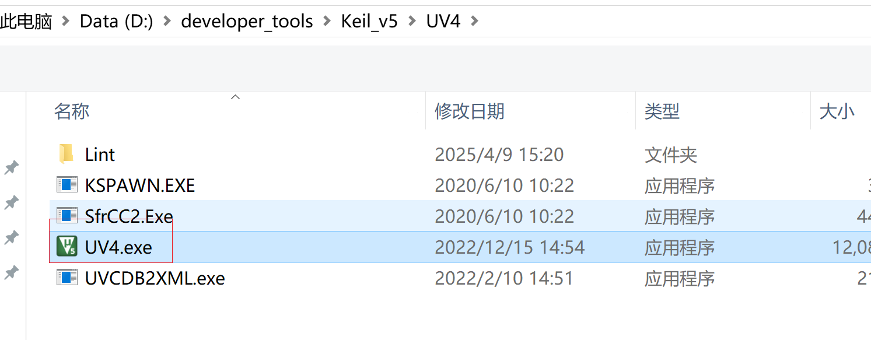Click the first quick access pin icon

click(11, 168)
